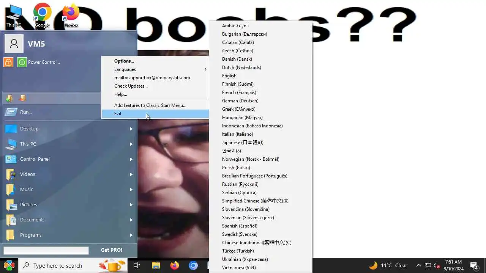This screenshot has height=273, width=486.
Task: Open Options... in the context menu
Action: click(x=155, y=61)
